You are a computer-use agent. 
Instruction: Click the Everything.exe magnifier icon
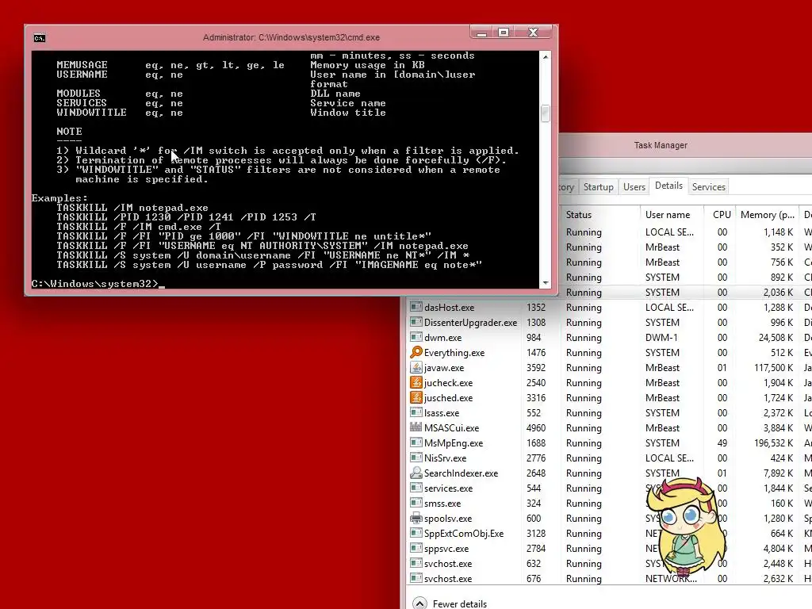tap(416, 352)
